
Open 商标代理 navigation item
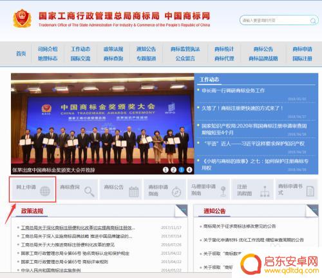(x=224, y=58)
